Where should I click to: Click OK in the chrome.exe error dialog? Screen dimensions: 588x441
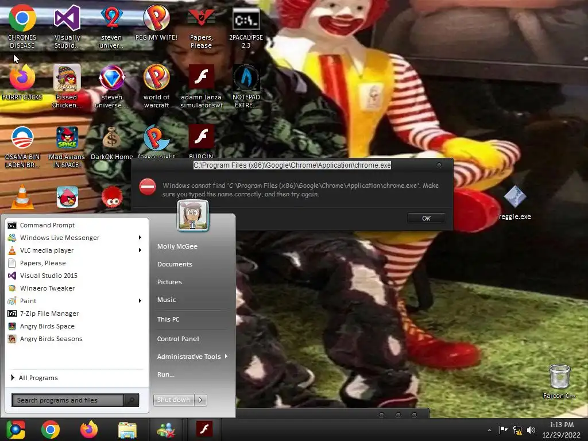pos(427,218)
